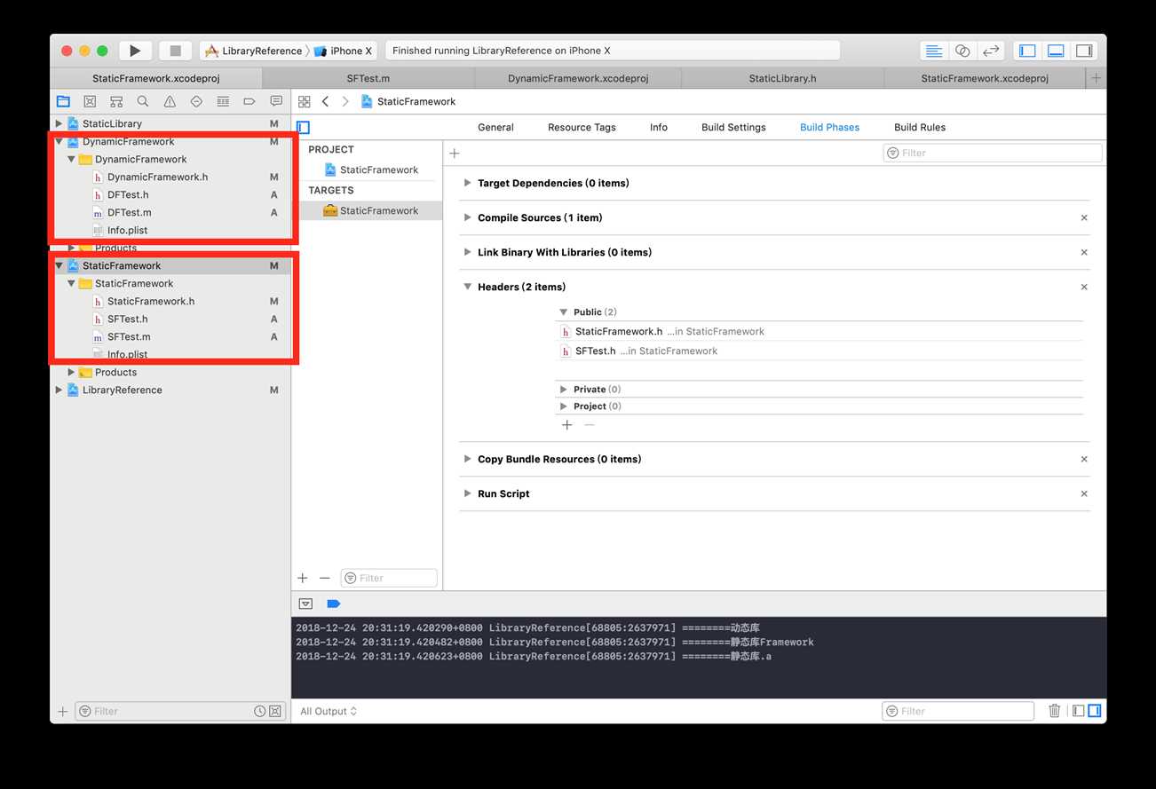1156x789 pixels.
Task: Remove the selected target
Action: (x=324, y=578)
